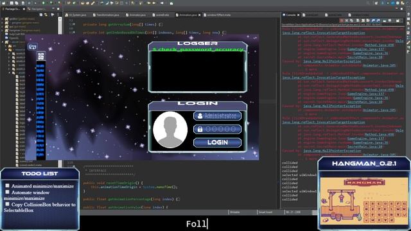The width and height of the screenshot is (411, 231).
Task: Click the Administrator username field
Action: [x=217, y=116]
